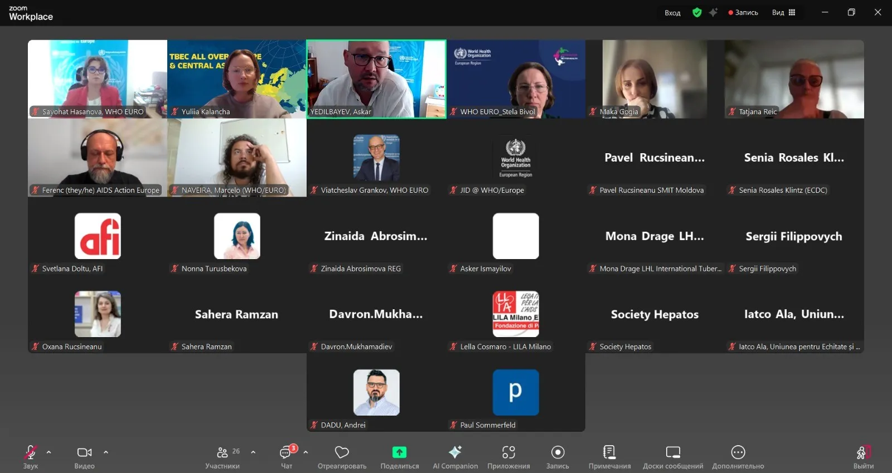Expand audio options arrow next to Звук
This screenshot has height=473, width=892.
[49, 452]
